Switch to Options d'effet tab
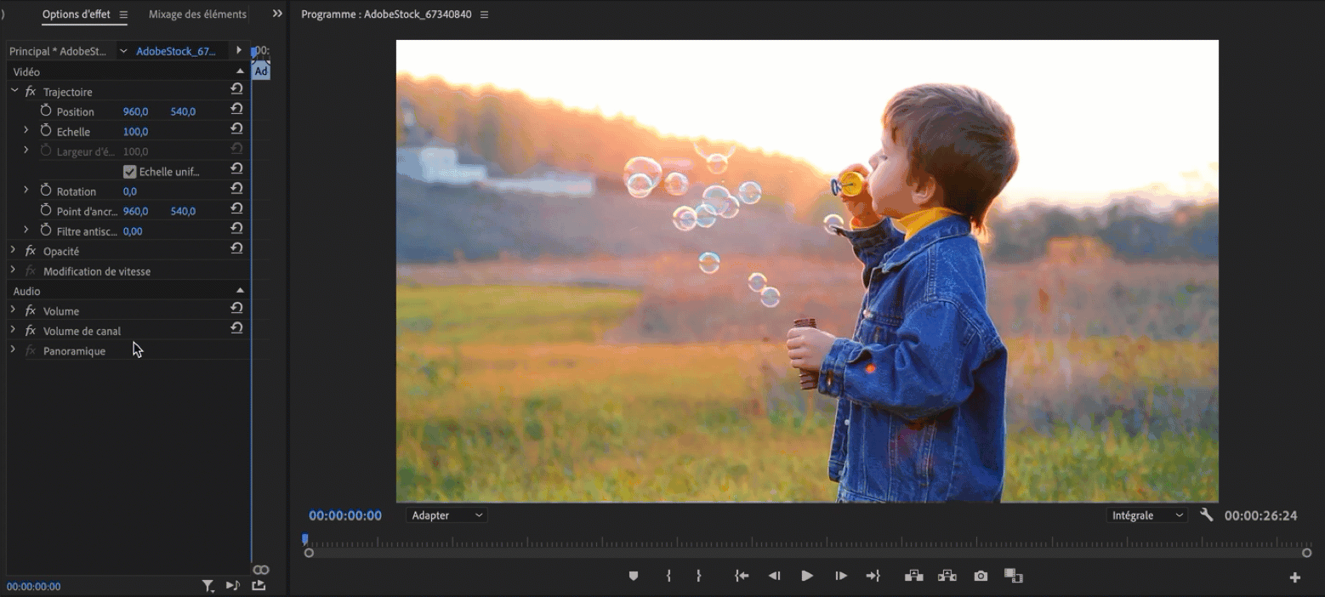1325x597 pixels. coord(77,14)
